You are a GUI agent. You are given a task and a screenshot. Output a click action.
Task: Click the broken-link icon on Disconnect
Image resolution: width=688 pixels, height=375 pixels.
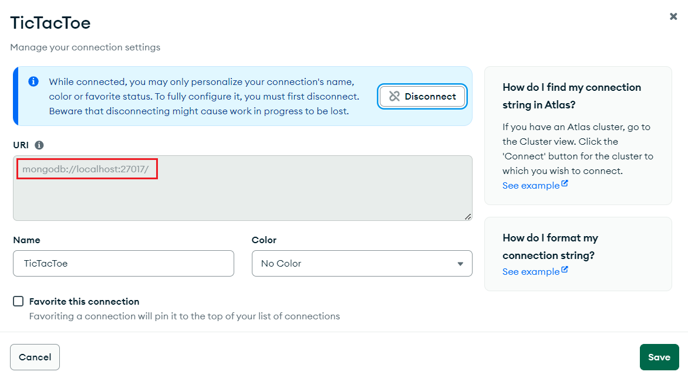point(394,96)
